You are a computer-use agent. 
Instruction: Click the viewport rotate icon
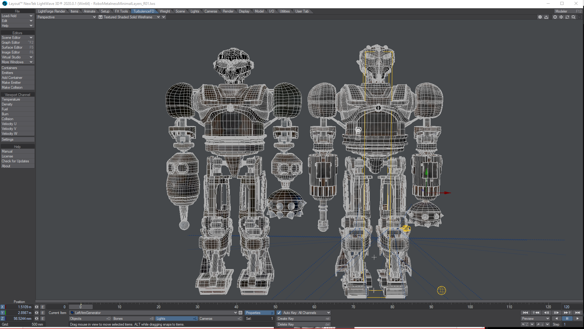click(x=567, y=17)
